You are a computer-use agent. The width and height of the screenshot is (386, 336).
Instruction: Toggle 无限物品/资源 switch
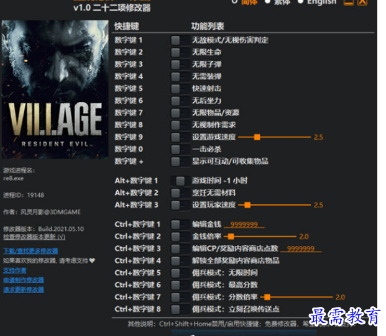coord(180,113)
